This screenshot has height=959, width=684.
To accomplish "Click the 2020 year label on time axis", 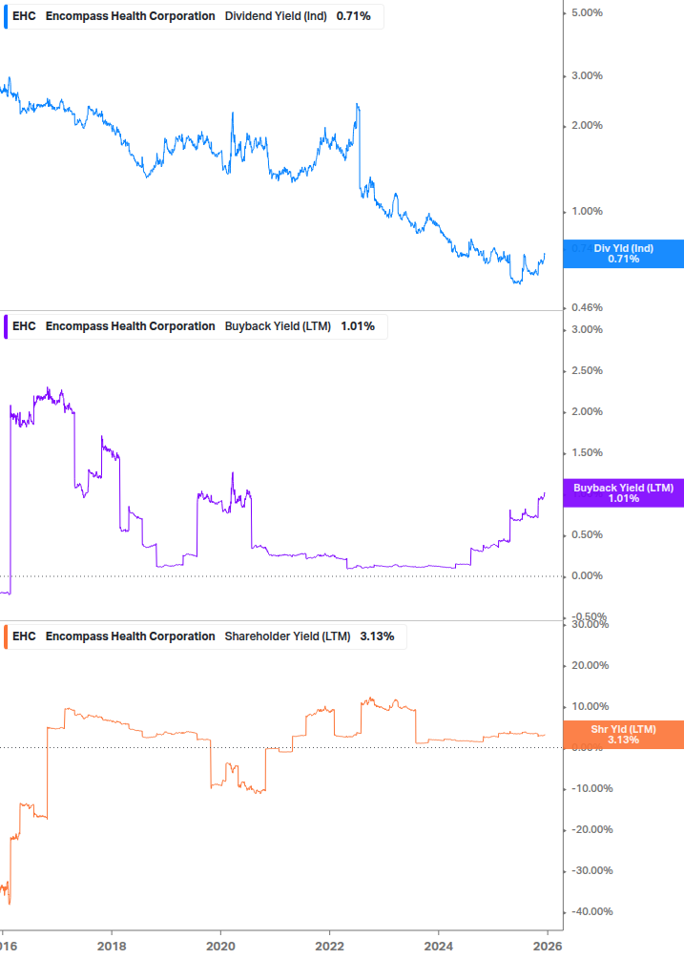I will click(x=220, y=947).
